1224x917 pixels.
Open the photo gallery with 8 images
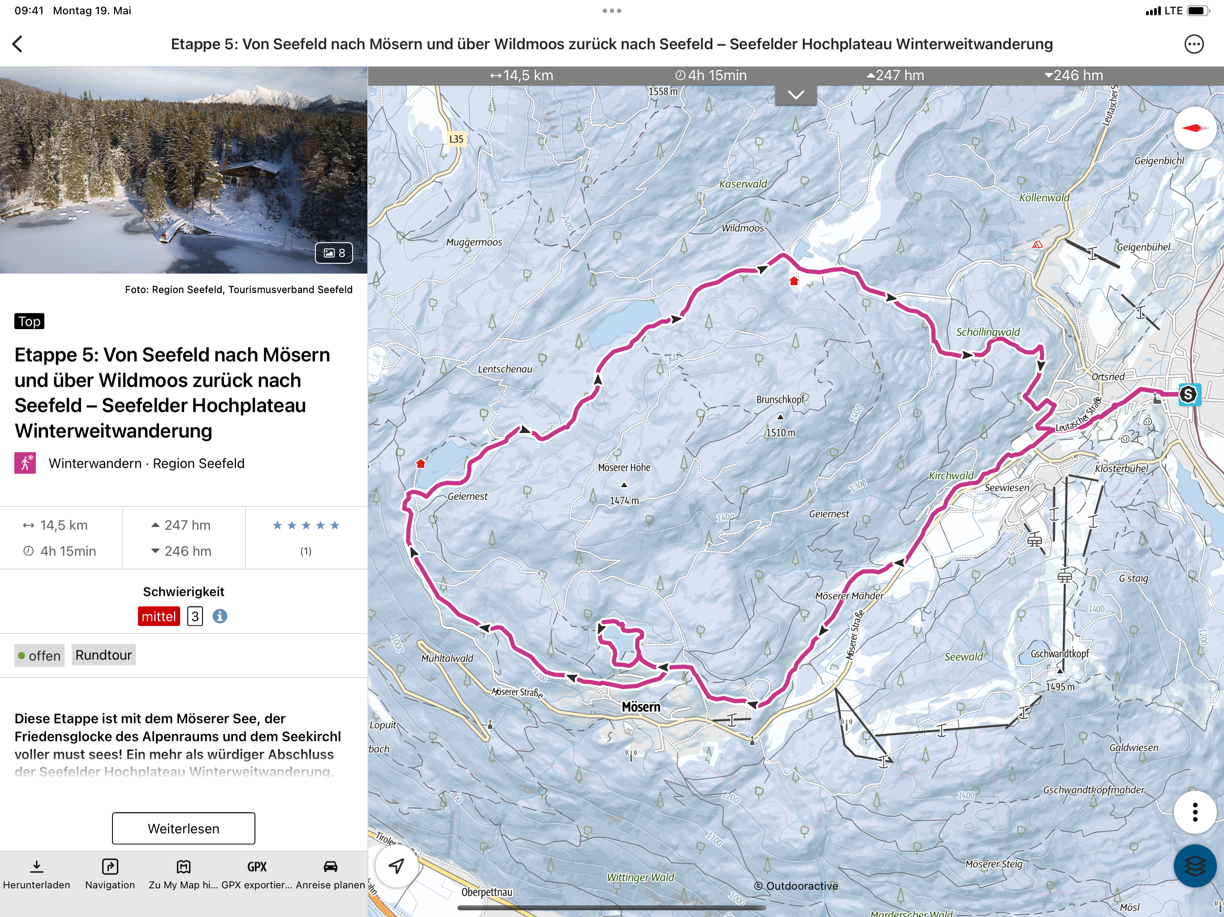pyautogui.click(x=334, y=253)
